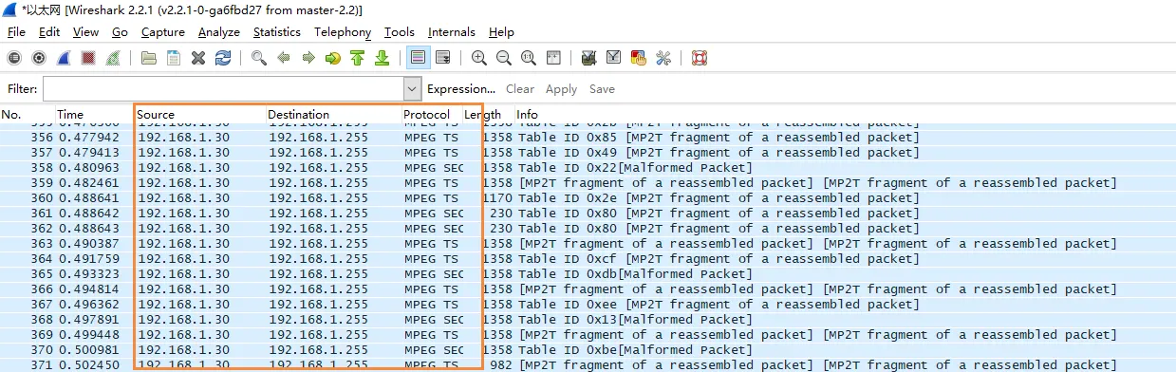Open the Help menu
Image resolution: width=1176 pixels, height=372 pixels.
coord(501,32)
